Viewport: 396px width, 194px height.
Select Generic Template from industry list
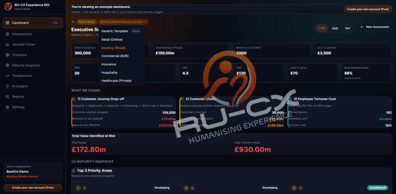[114, 31]
